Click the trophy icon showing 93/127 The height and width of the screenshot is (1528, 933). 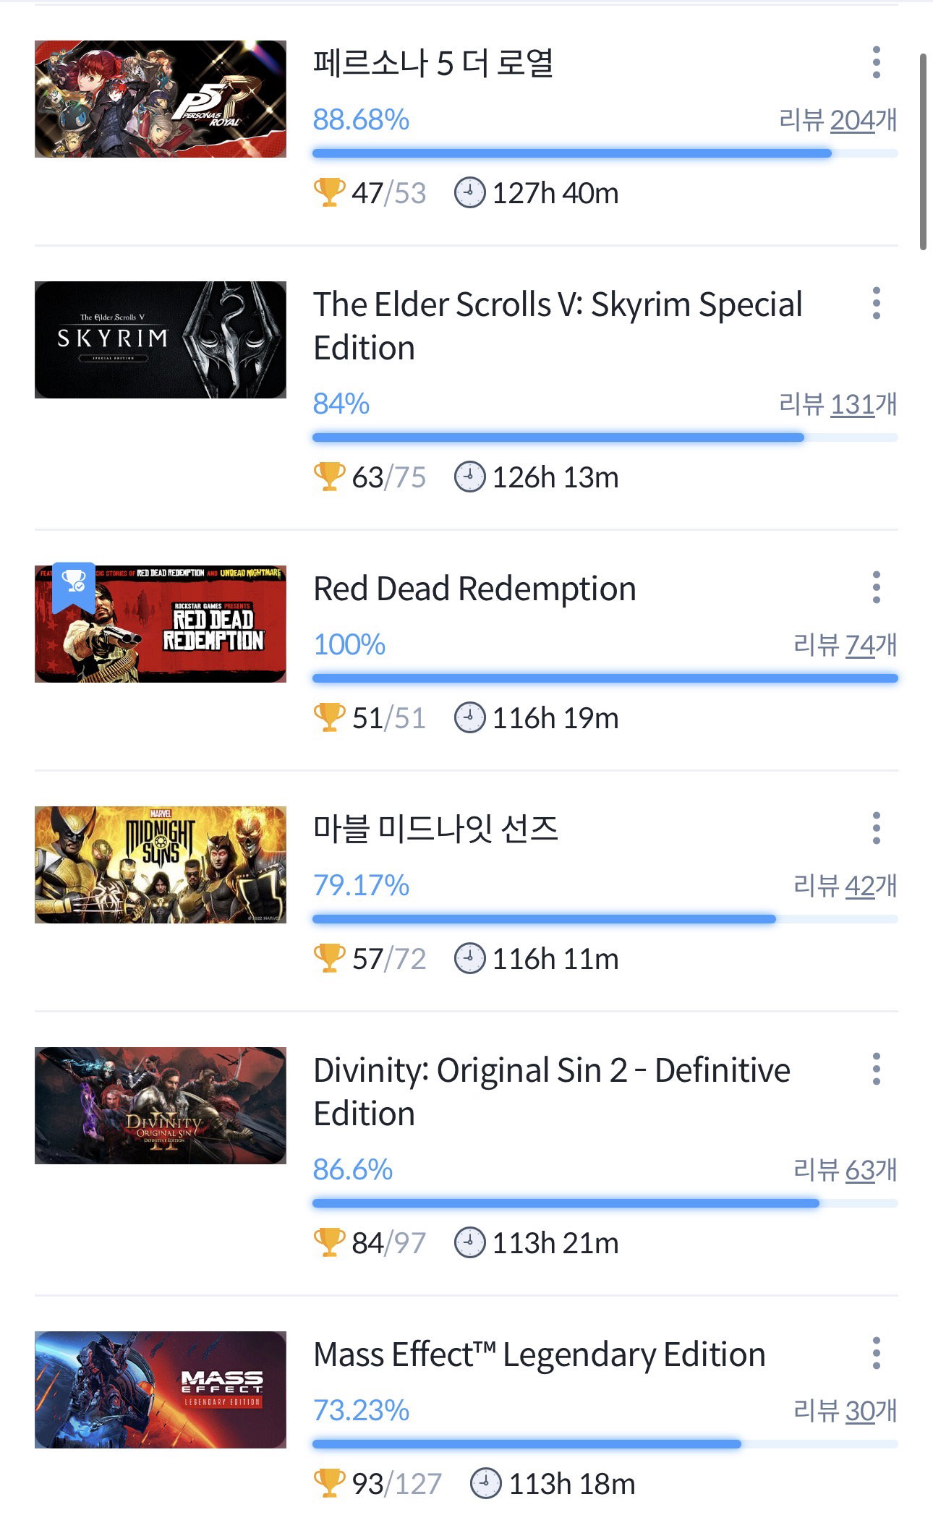328,1484
